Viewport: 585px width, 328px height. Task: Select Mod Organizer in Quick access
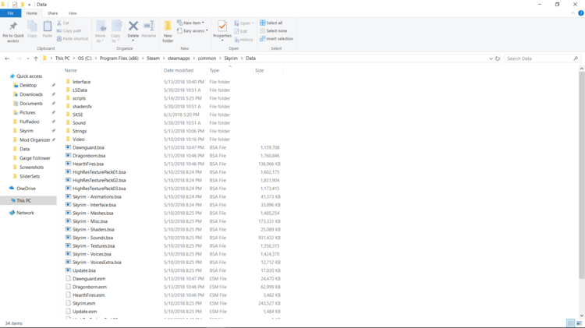pos(34,139)
